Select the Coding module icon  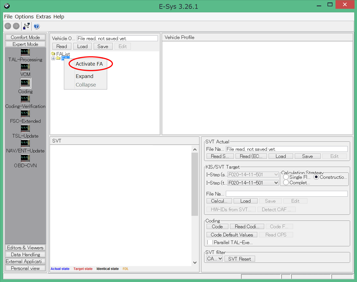[x=25, y=83]
